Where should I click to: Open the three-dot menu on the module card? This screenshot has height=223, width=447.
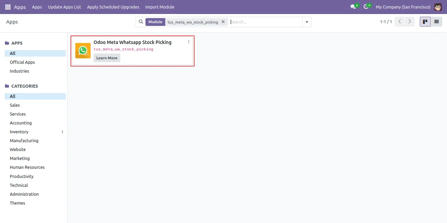coord(189,42)
